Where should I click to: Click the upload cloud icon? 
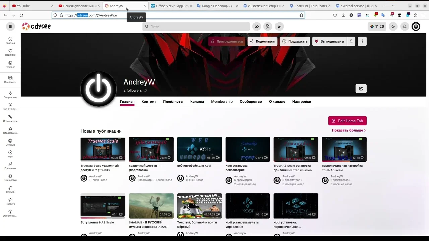click(257, 27)
